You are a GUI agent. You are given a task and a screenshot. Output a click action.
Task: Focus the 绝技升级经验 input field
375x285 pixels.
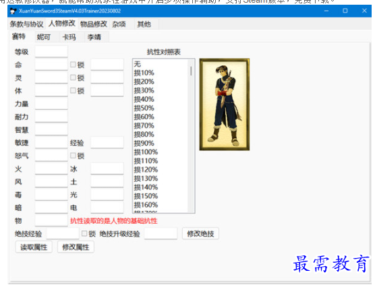[x=161, y=233]
